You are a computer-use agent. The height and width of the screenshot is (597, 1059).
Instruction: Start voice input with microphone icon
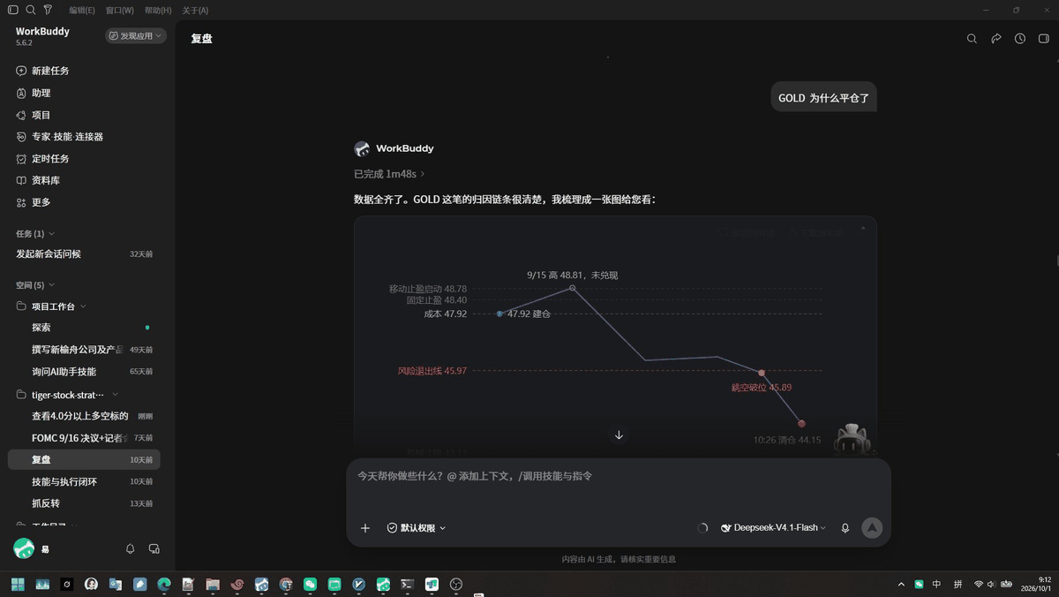(845, 528)
